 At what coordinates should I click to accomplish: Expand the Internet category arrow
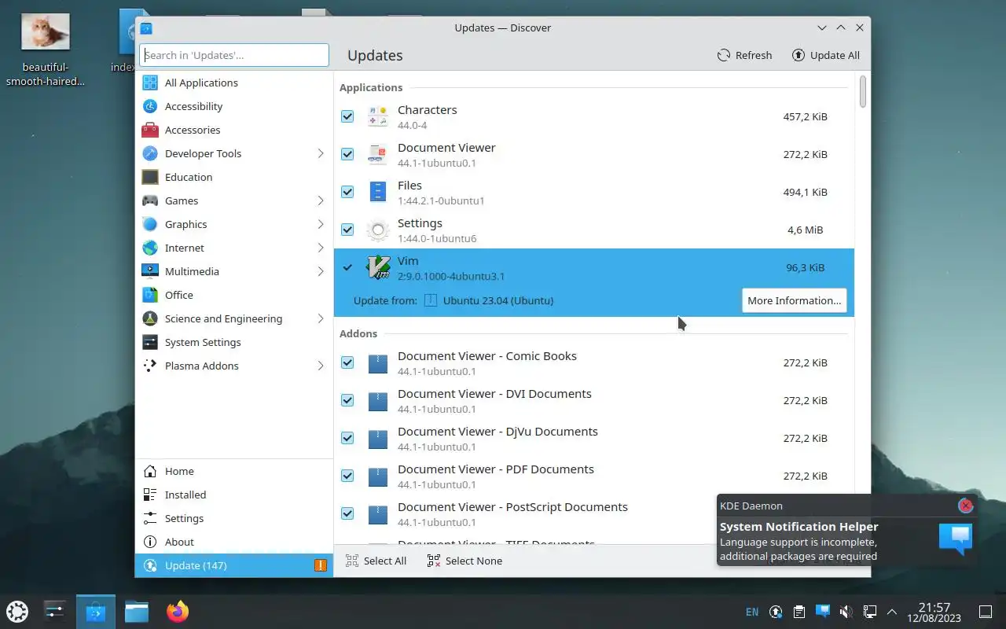click(321, 248)
